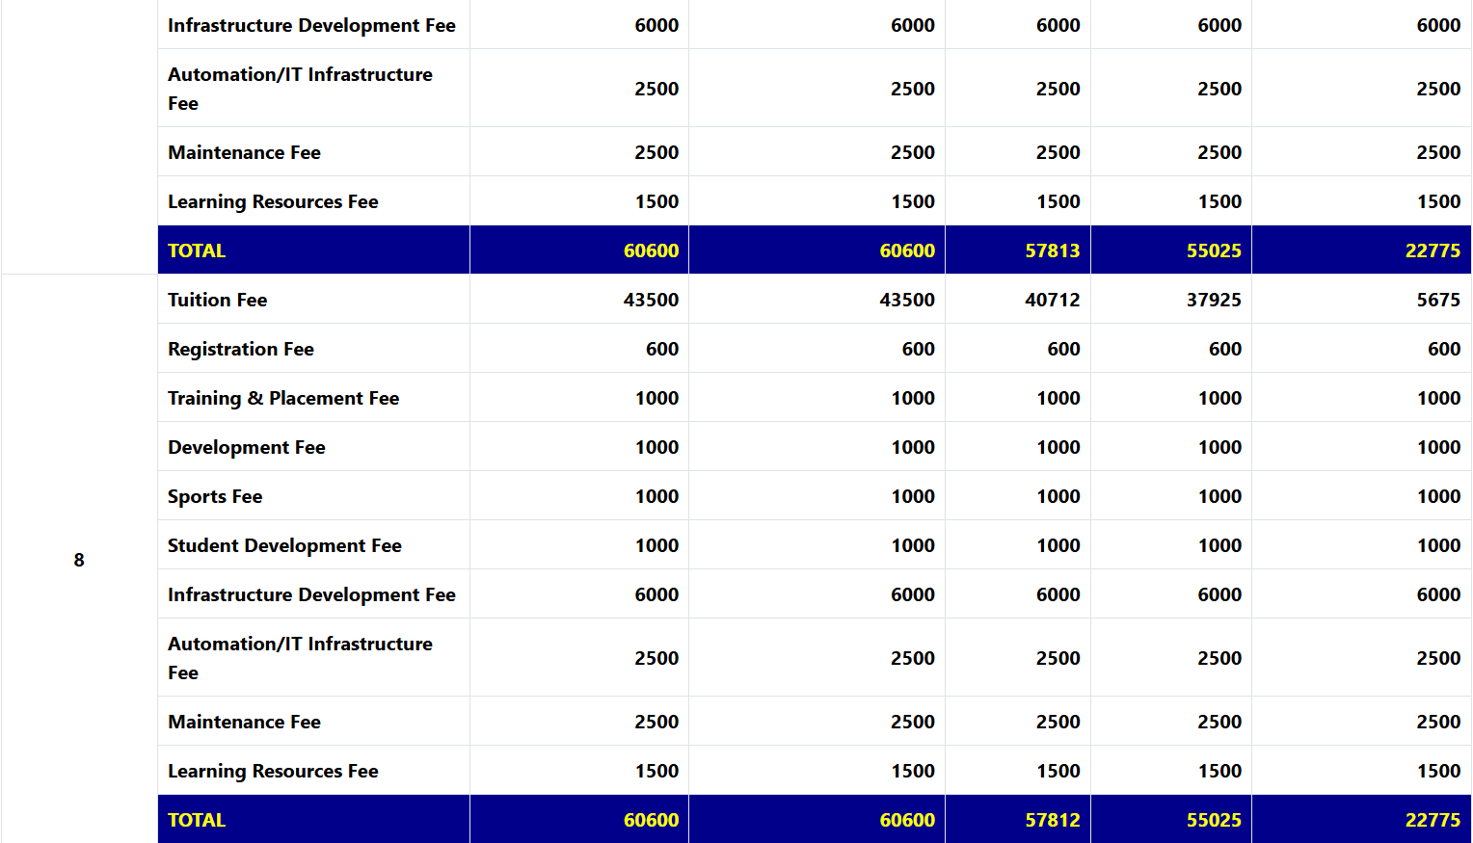Select the Sports Fee row label
This screenshot has width=1473, height=843.
(x=214, y=496)
